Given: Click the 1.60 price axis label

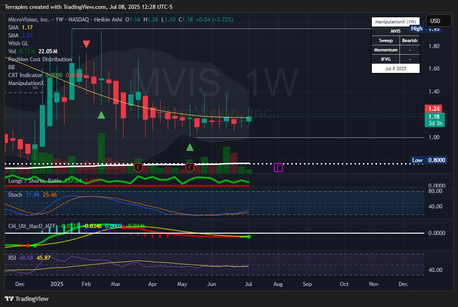Looking at the screenshot, I should click(434, 69).
